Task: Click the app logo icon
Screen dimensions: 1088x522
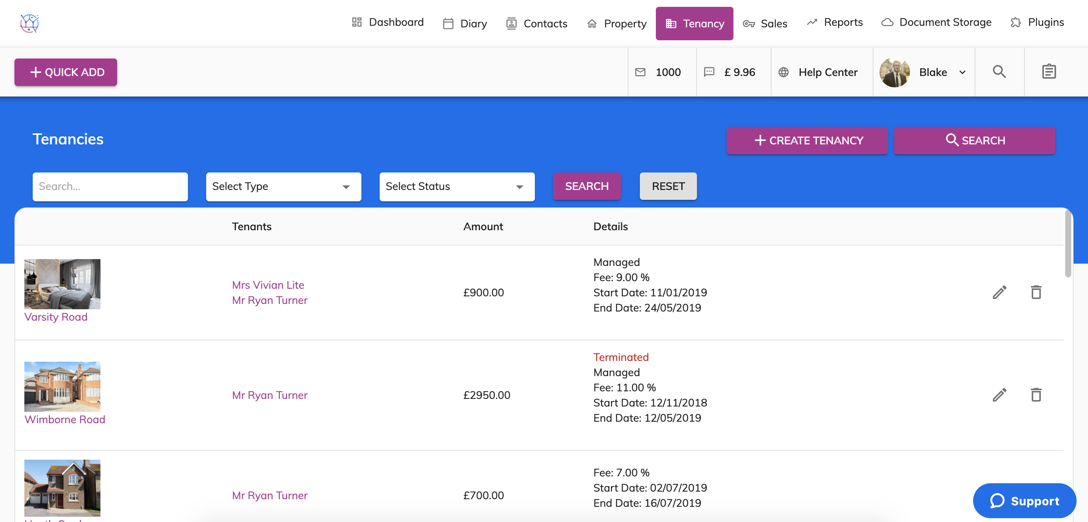Action: click(30, 23)
